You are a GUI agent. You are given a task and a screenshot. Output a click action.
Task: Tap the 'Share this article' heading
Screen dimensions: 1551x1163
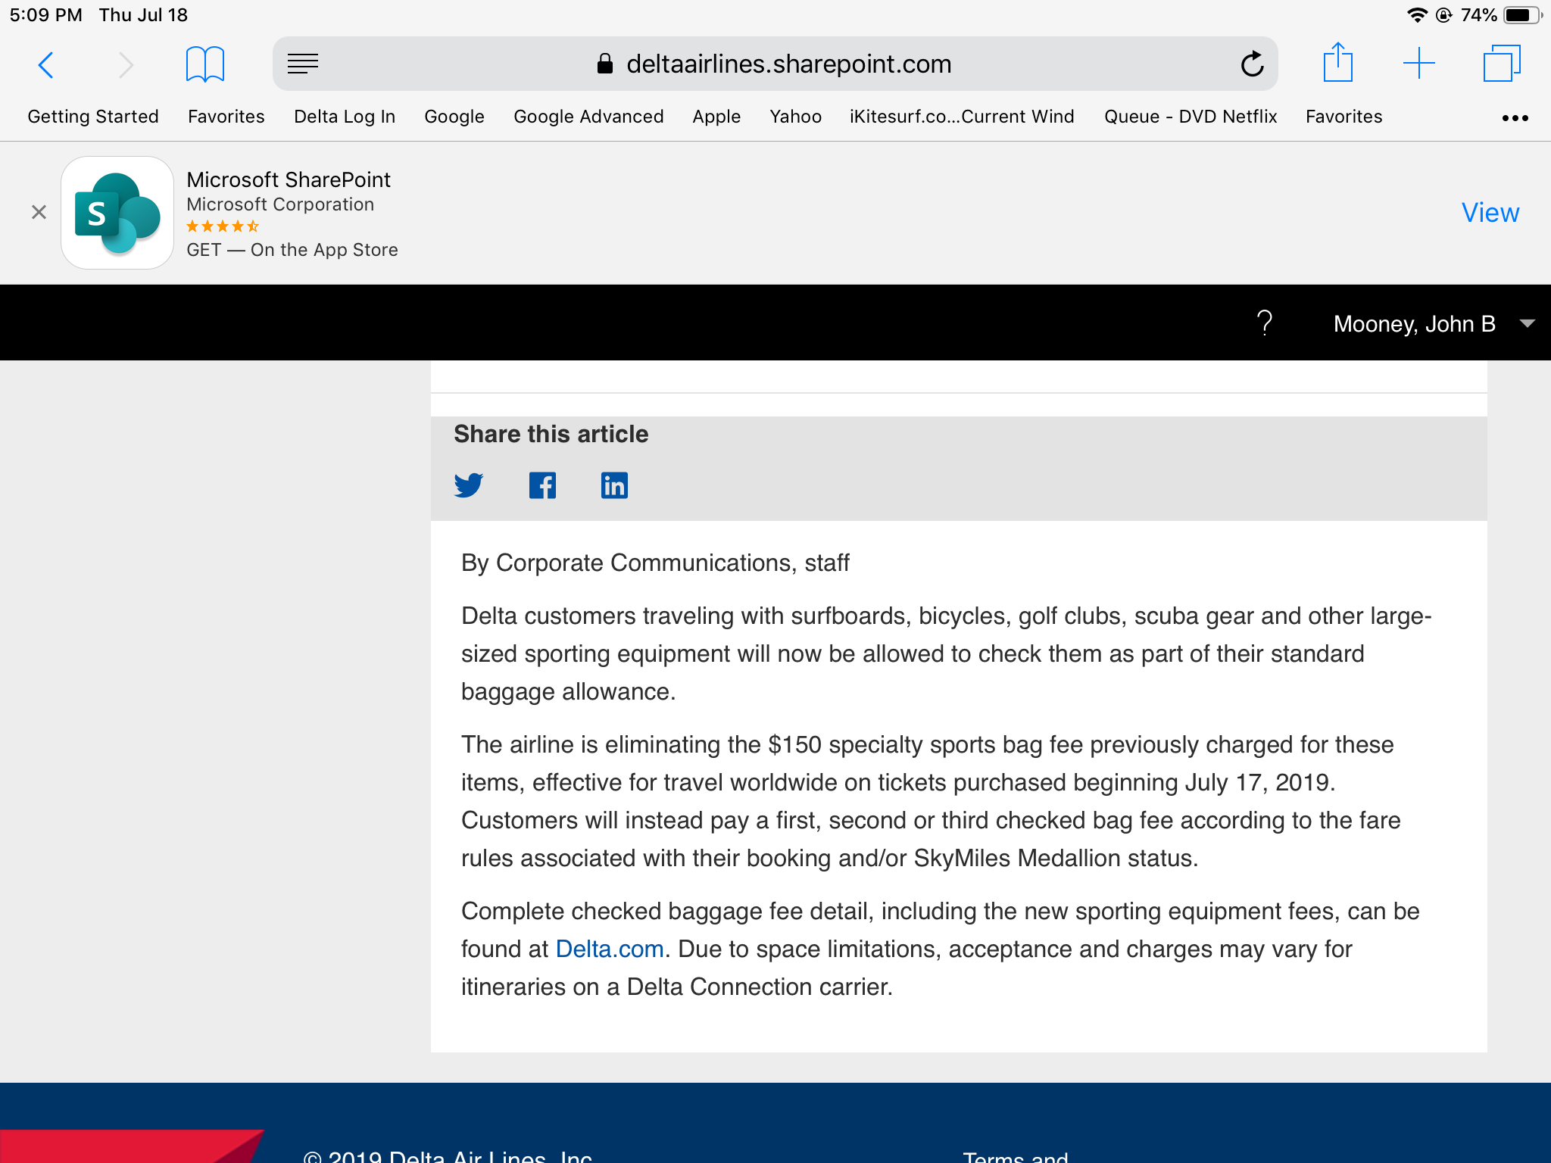pyautogui.click(x=551, y=434)
